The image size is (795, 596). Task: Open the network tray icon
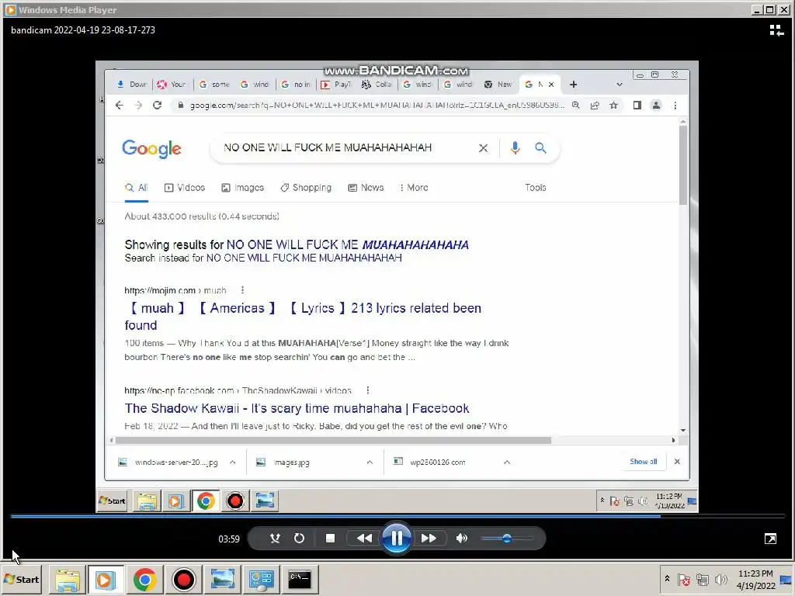pos(702,579)
